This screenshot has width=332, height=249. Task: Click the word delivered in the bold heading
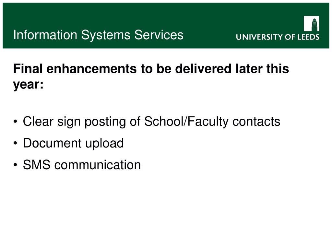pos(203,69)
